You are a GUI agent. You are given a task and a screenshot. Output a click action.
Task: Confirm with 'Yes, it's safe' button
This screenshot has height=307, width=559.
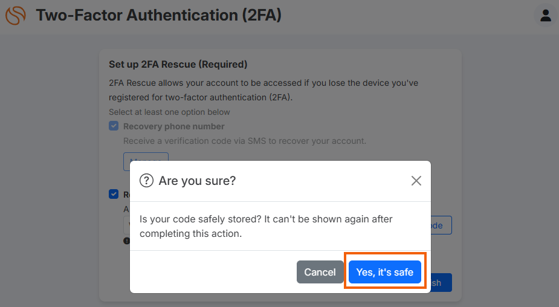[x=385, y=272]
